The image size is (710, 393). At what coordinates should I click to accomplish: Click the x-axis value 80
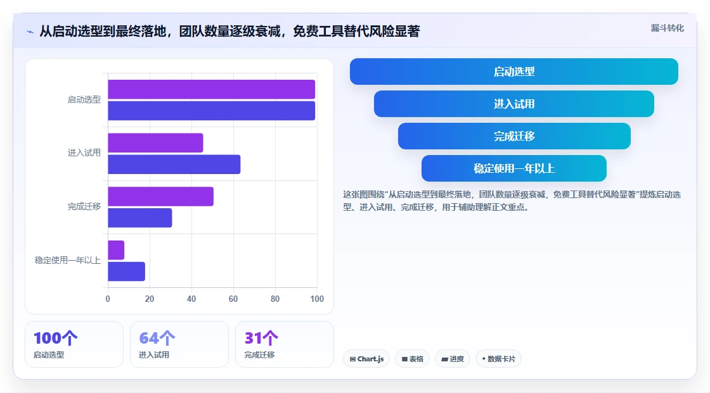tap(275, 299)
